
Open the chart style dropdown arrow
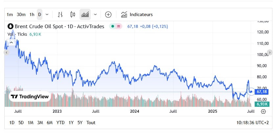[x=95, y=14]
